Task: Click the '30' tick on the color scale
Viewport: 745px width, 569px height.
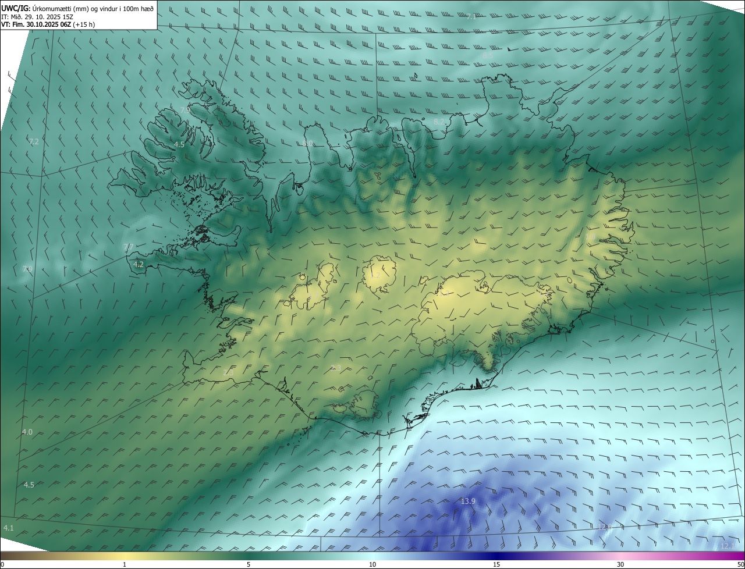Action: click(620, 565)
